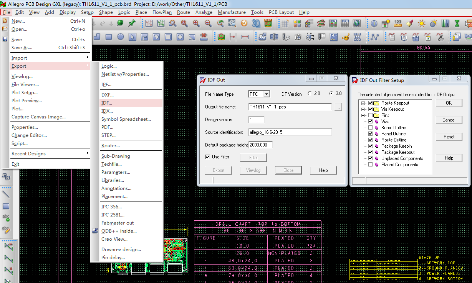This screenshot has height=283, width=472.
Task: Click the Zoom Out magnifier icon
Action: (208, 23)
